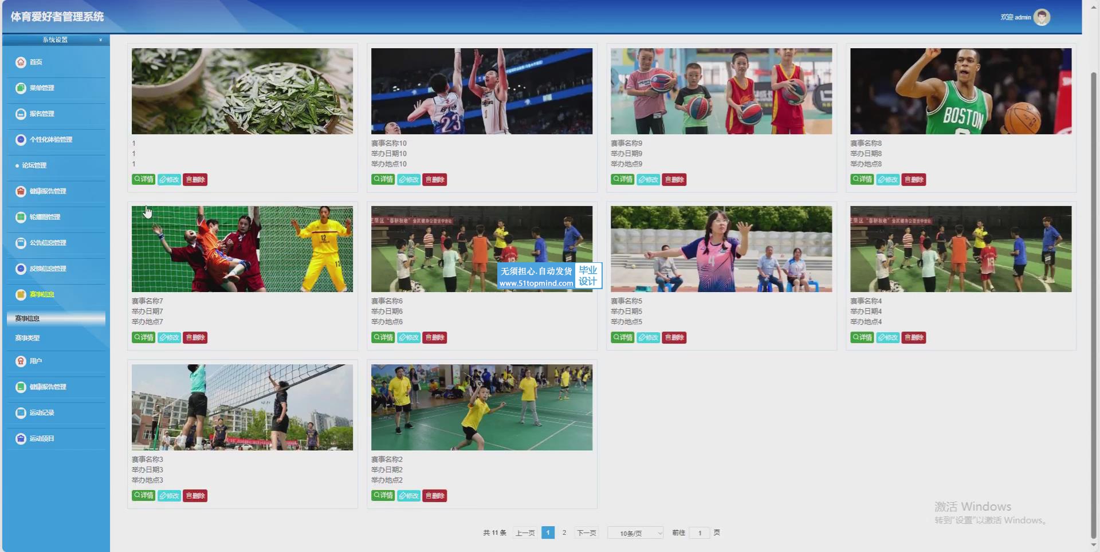Image resolution: width=1100 pixels, height=552 pixels.
Task: Click the 运动项目 sidebar icon
Action: [21, 439]
